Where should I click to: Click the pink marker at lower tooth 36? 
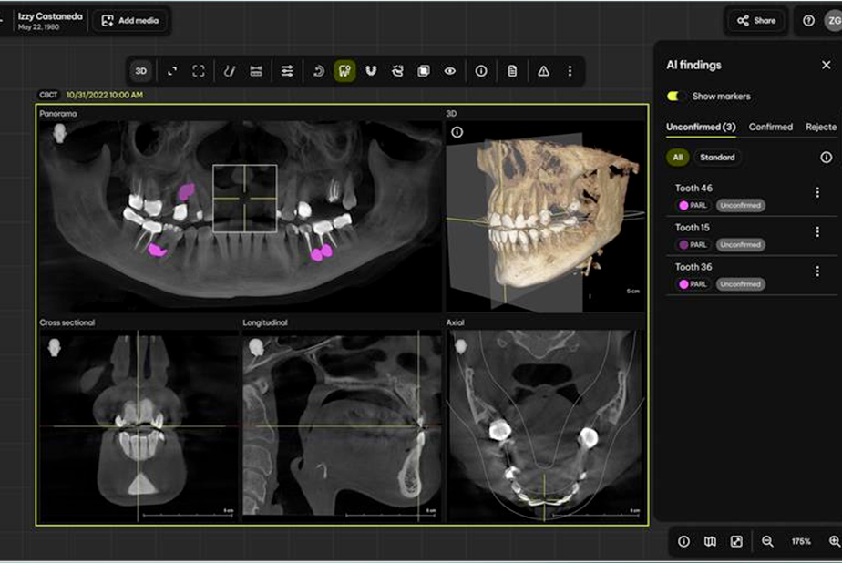pos(321,252)
